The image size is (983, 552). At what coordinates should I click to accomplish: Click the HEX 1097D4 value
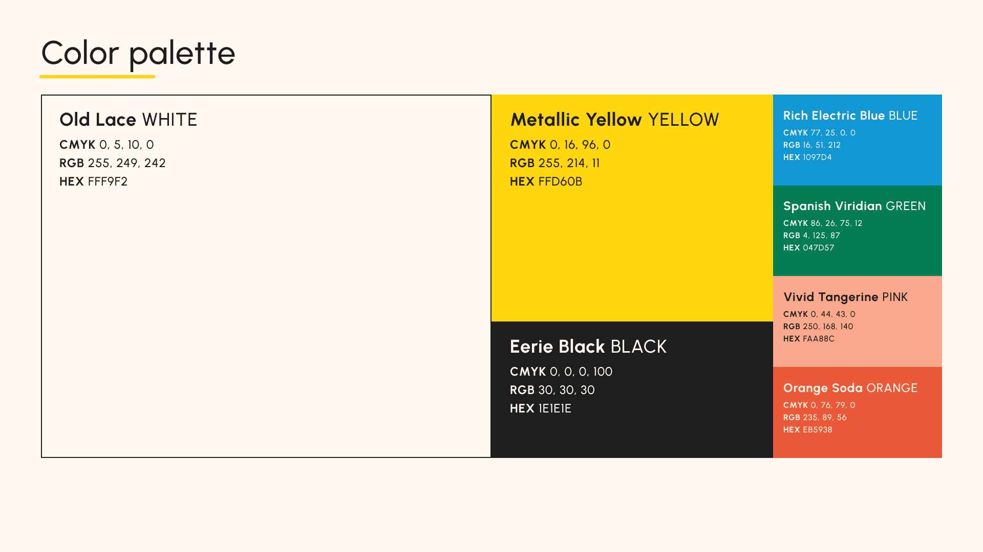click(x=807, y=157)
